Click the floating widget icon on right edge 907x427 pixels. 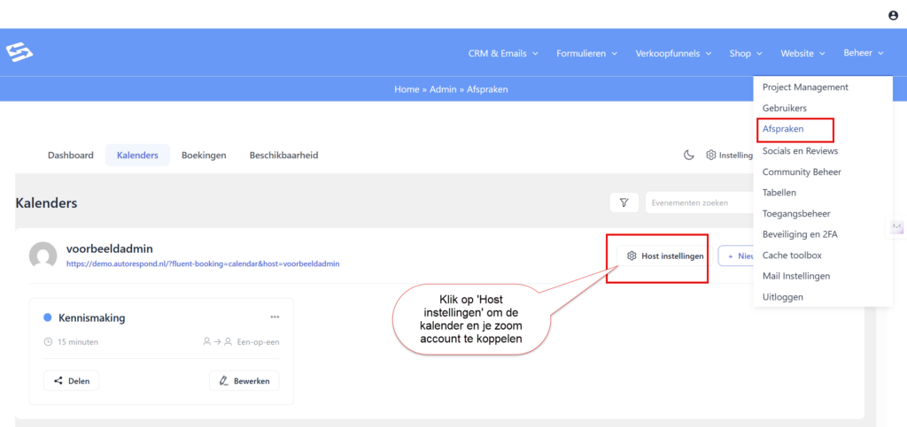point(896,228)
